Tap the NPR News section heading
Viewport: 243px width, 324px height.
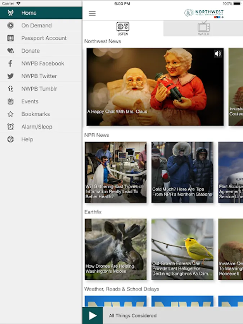click(97, 135)
